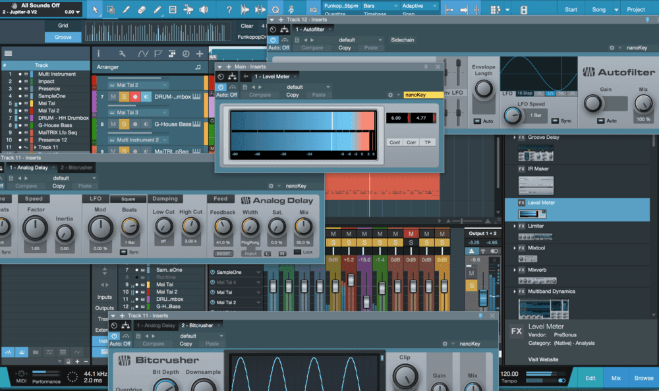Toggle the Level Meter power button

coord(221,87)
